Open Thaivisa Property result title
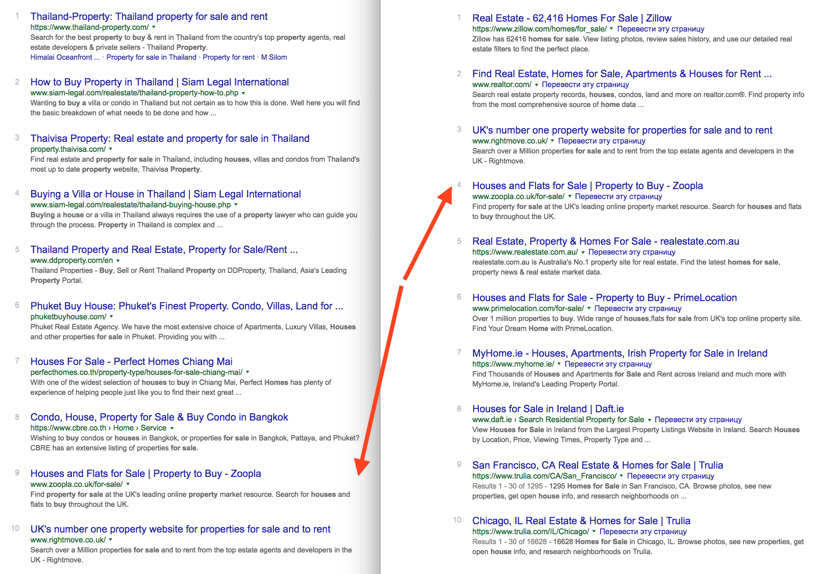829x574 pixels. (170, 139)
